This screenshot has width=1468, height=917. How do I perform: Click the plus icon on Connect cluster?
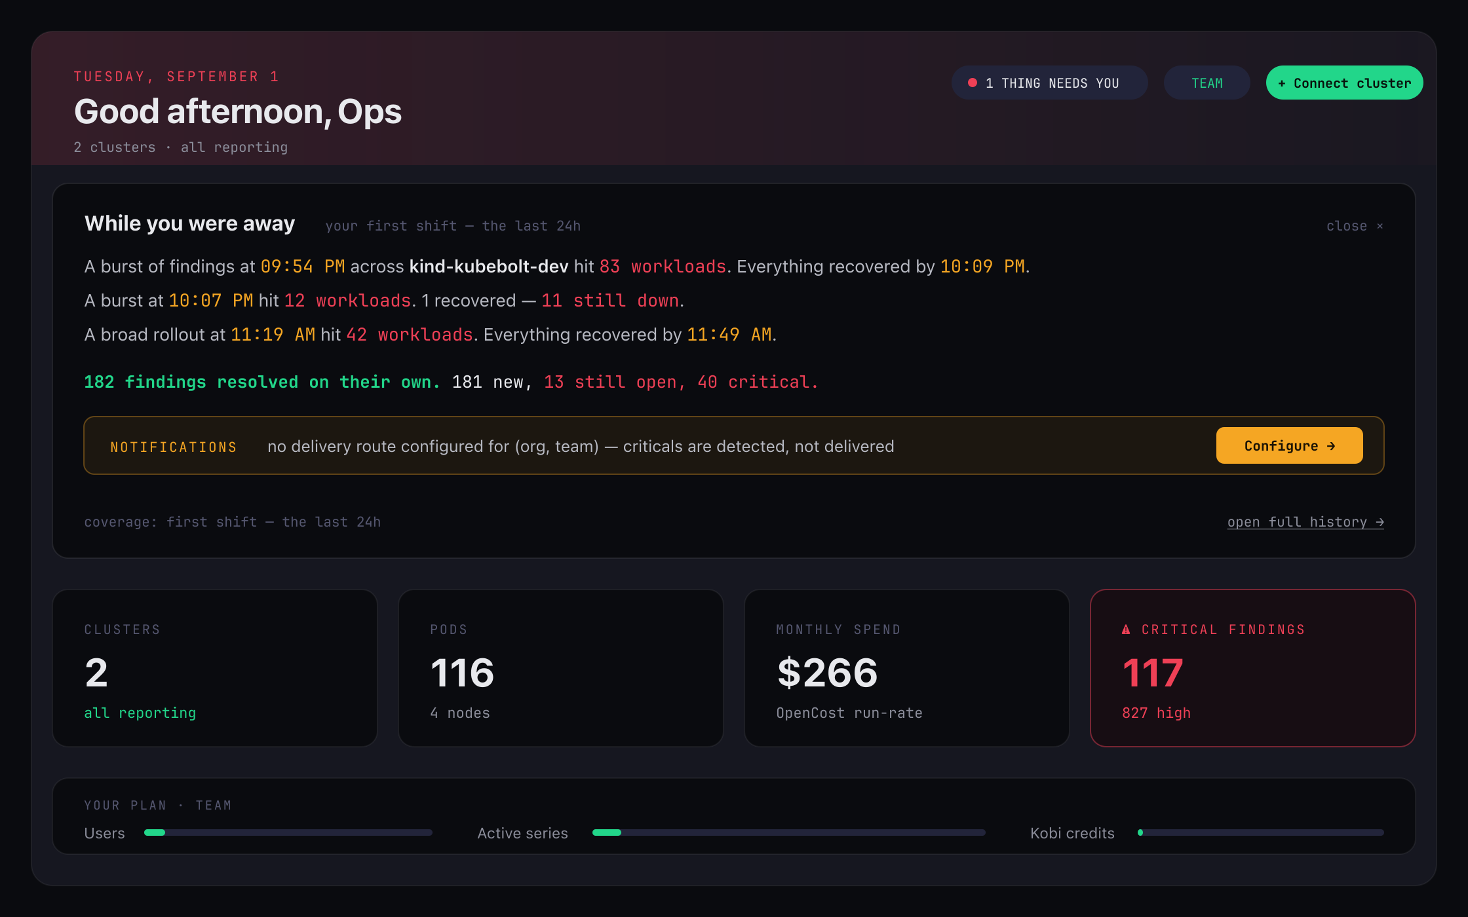point(1281,83)
